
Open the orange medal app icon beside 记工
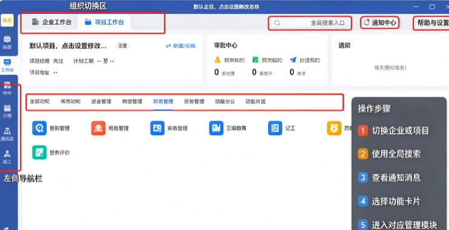pyautogui.click(x=334, y=128)
